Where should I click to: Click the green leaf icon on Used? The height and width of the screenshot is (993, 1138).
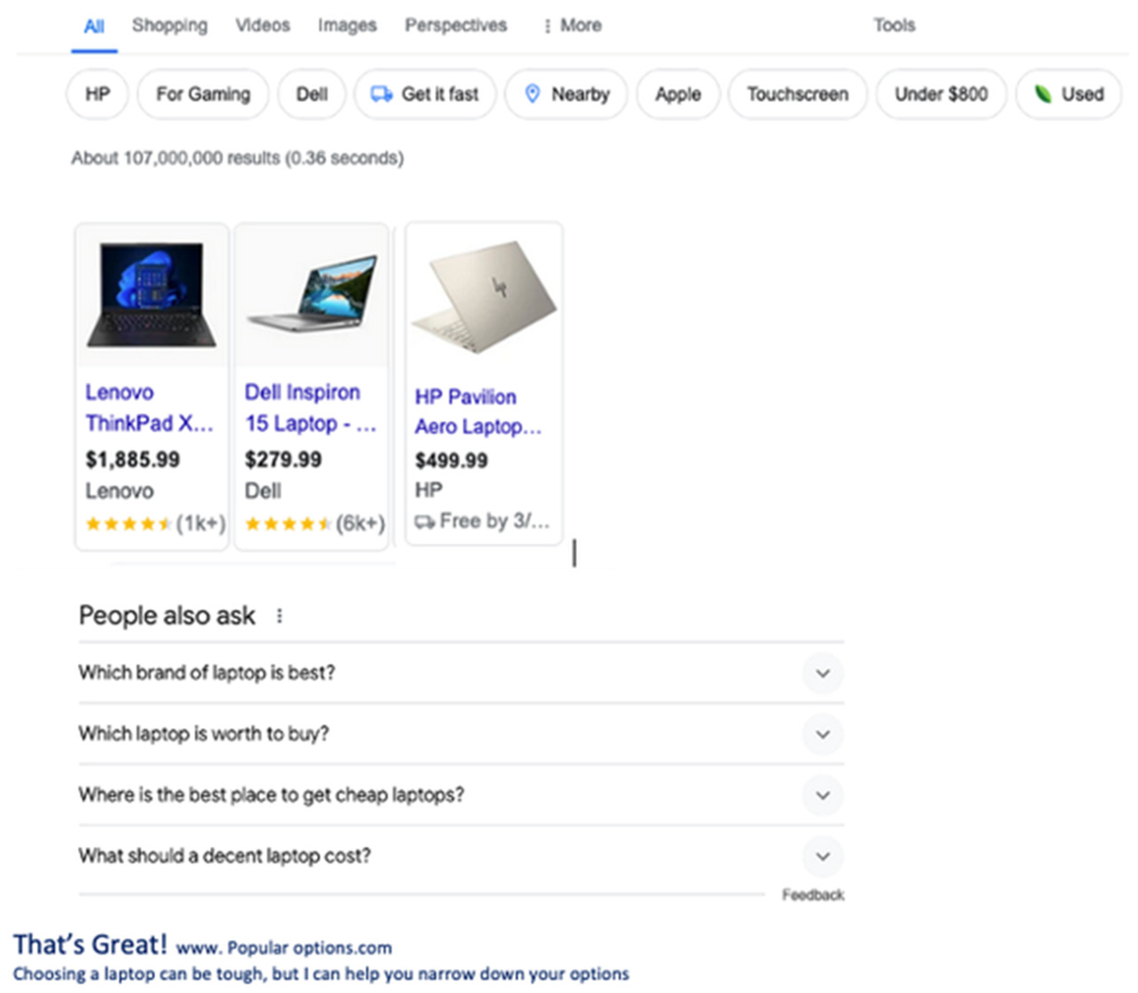1043,94
